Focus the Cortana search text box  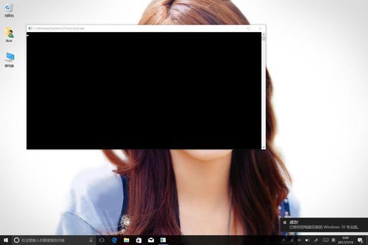click(x=54, y=240)
